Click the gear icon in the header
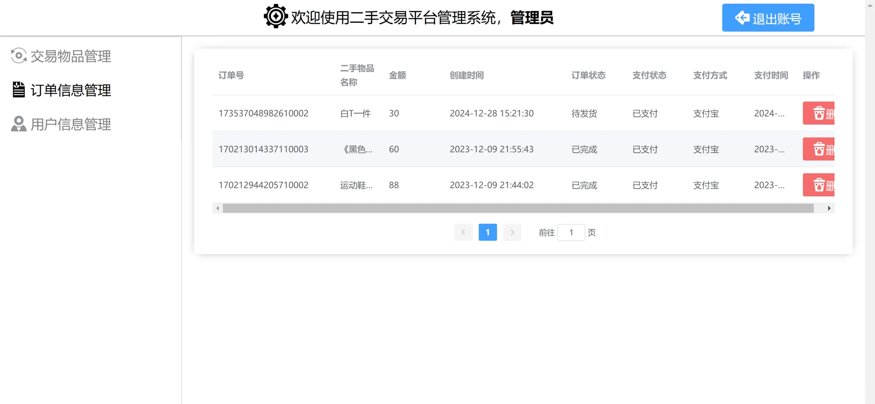Viewport: 875px width, 404px height. pos(275,16)
